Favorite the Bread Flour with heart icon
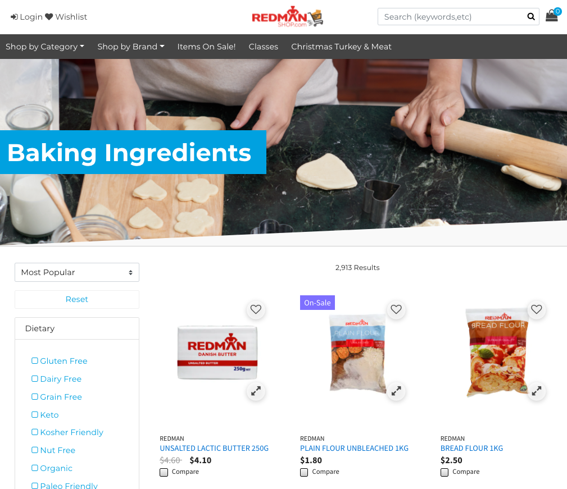The height and width of the screenshot is (489, 567). [536, 309]
